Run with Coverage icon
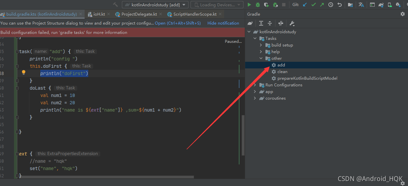The height and width of the screenshot is (186, 408). coord(266,5)
